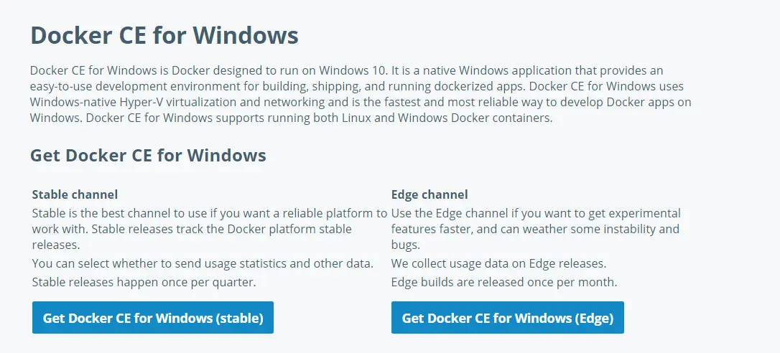Viewport: 780px width, 353px height.
Task: Click the 'instability and bugs' text under Edge channel
Action: 625,230
